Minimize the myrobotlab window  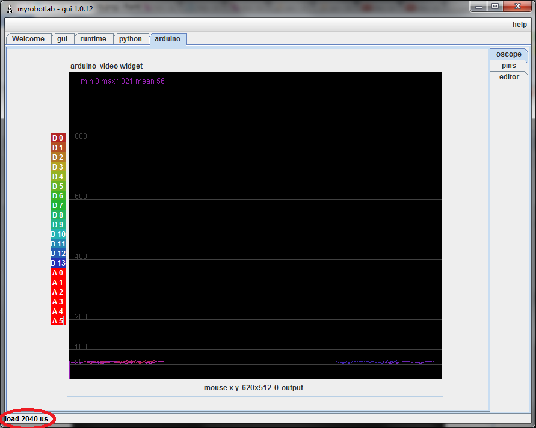click(479, 6)
